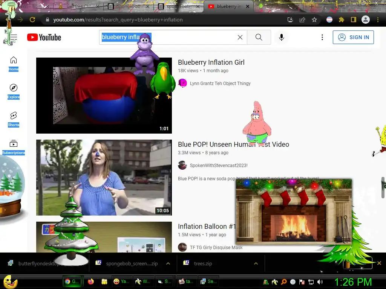This screenshot has height=289, width=386.
Task: Expand options for spongebob_screen zip download
Action: pos(168,263)
